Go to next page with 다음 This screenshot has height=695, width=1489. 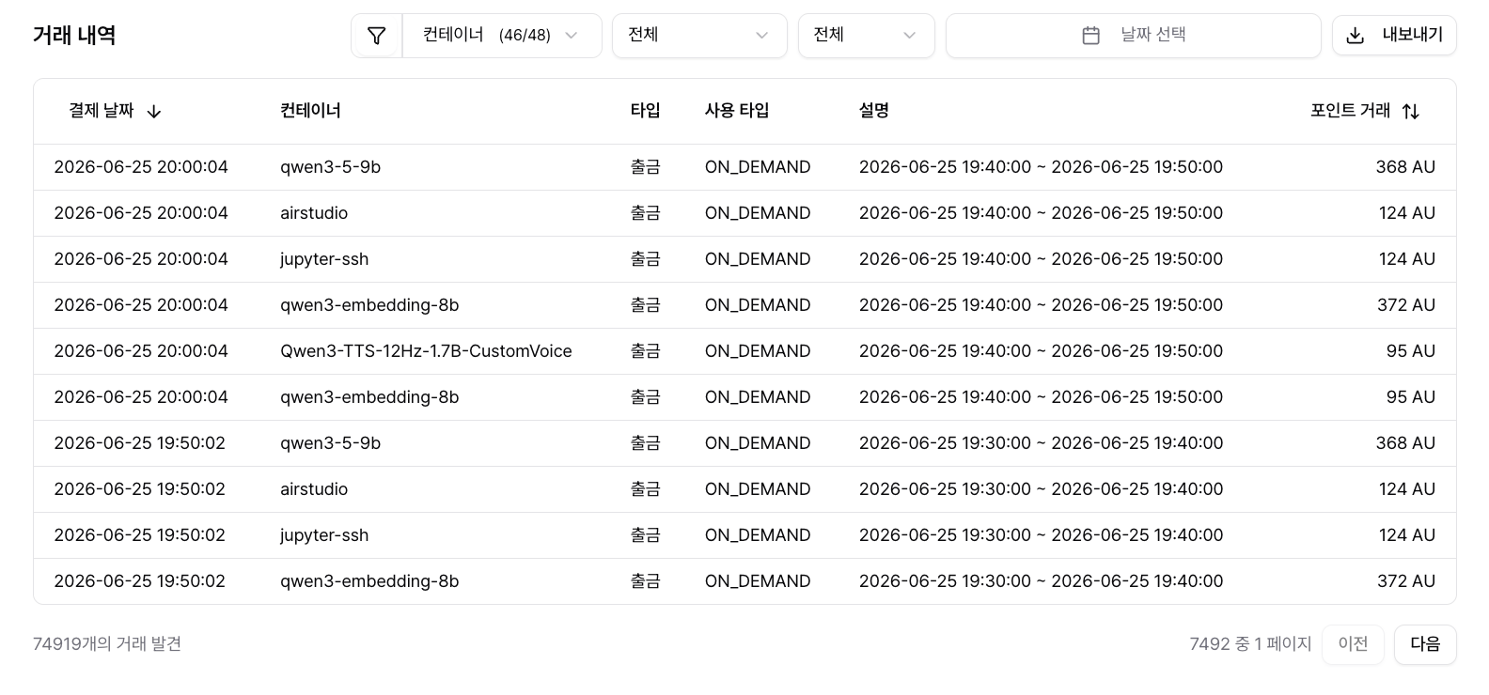coord(1425,644)
